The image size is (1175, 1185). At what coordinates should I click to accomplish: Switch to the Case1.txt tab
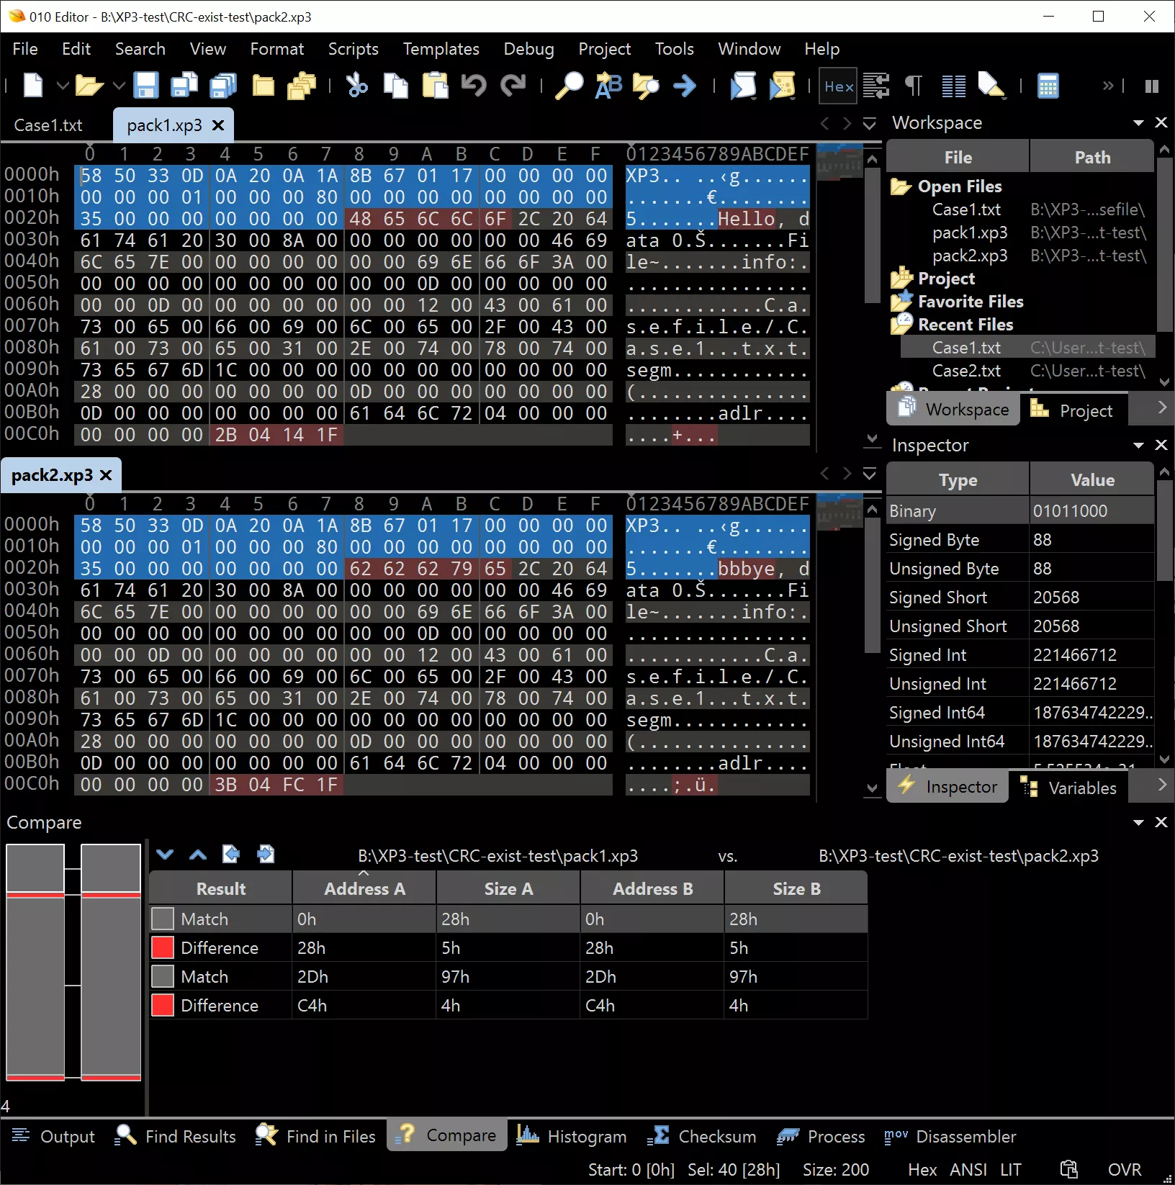click(48, 125)
